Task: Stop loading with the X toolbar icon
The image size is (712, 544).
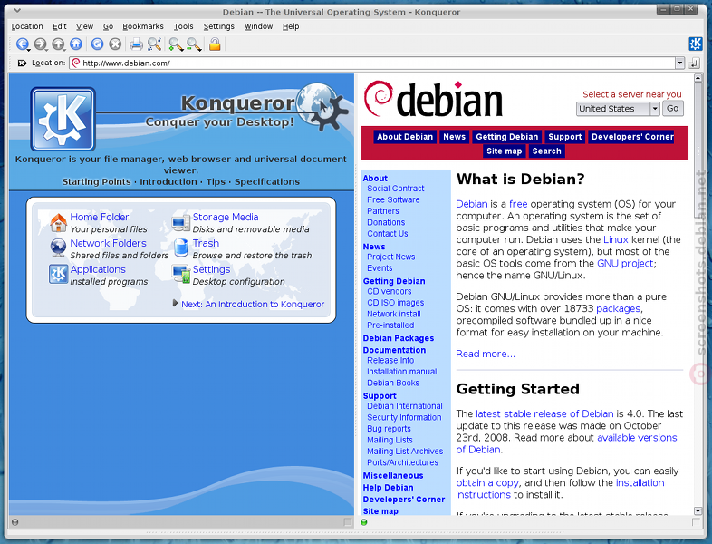Action: pos(115,44)
